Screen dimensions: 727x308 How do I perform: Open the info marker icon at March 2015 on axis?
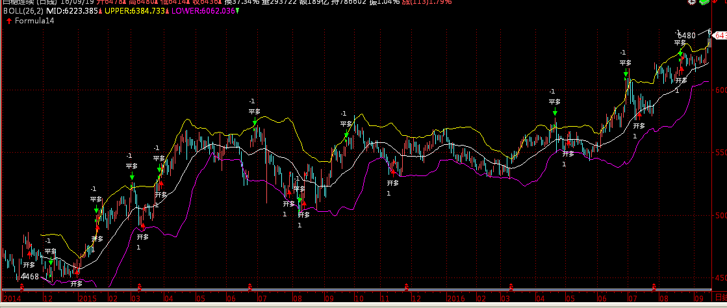(140, 287)
